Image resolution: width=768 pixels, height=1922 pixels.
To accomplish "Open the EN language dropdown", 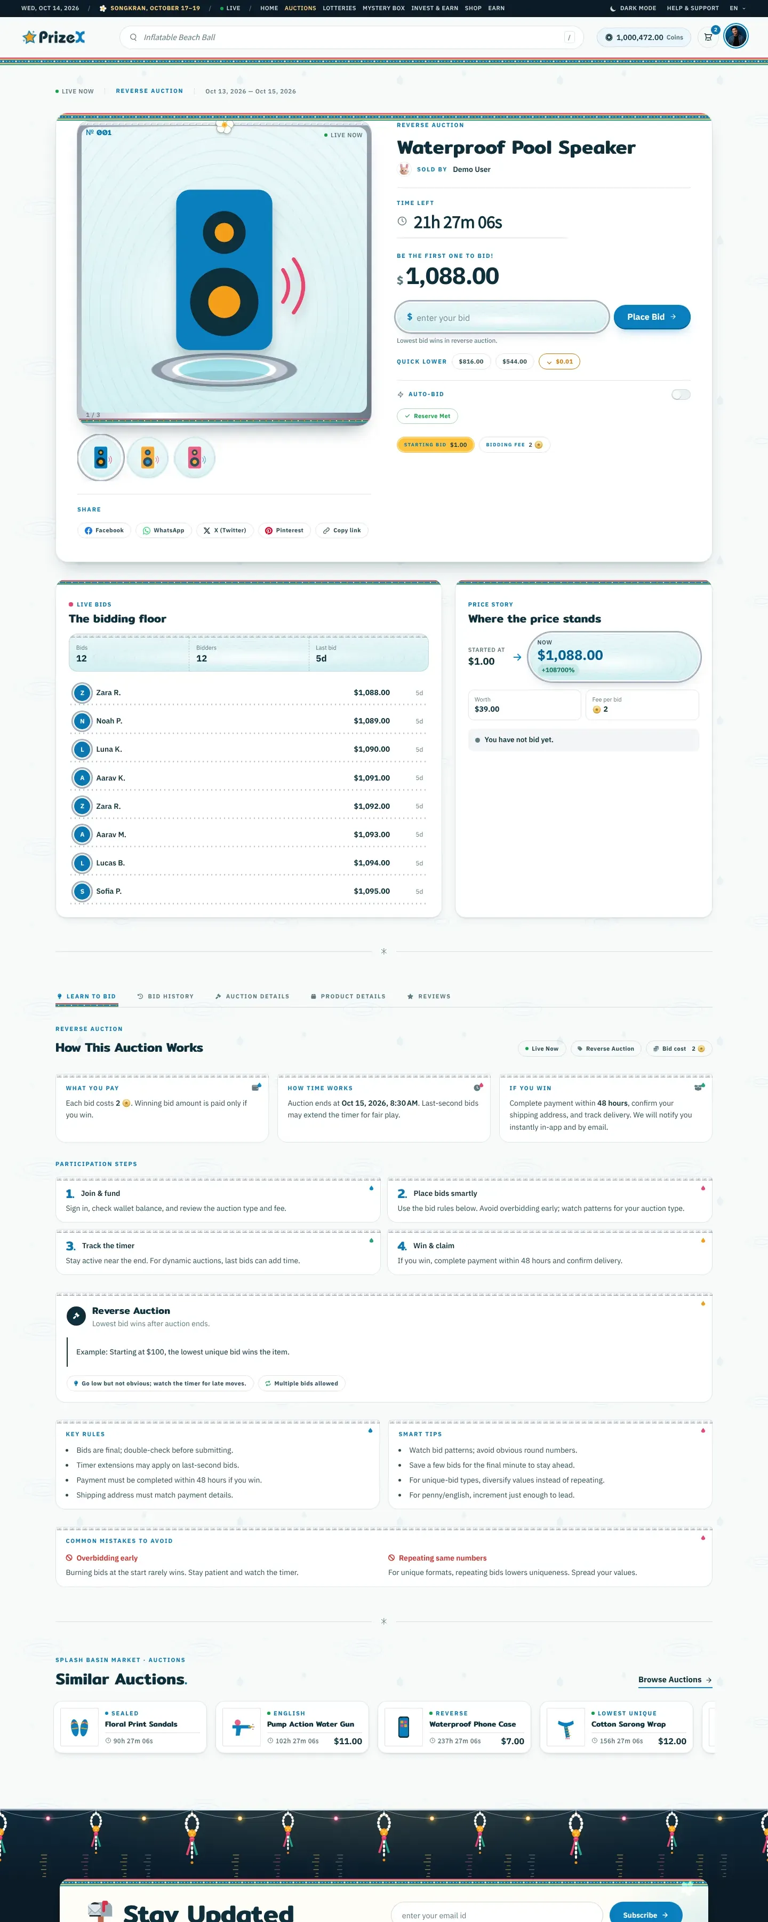I will 738,8.
